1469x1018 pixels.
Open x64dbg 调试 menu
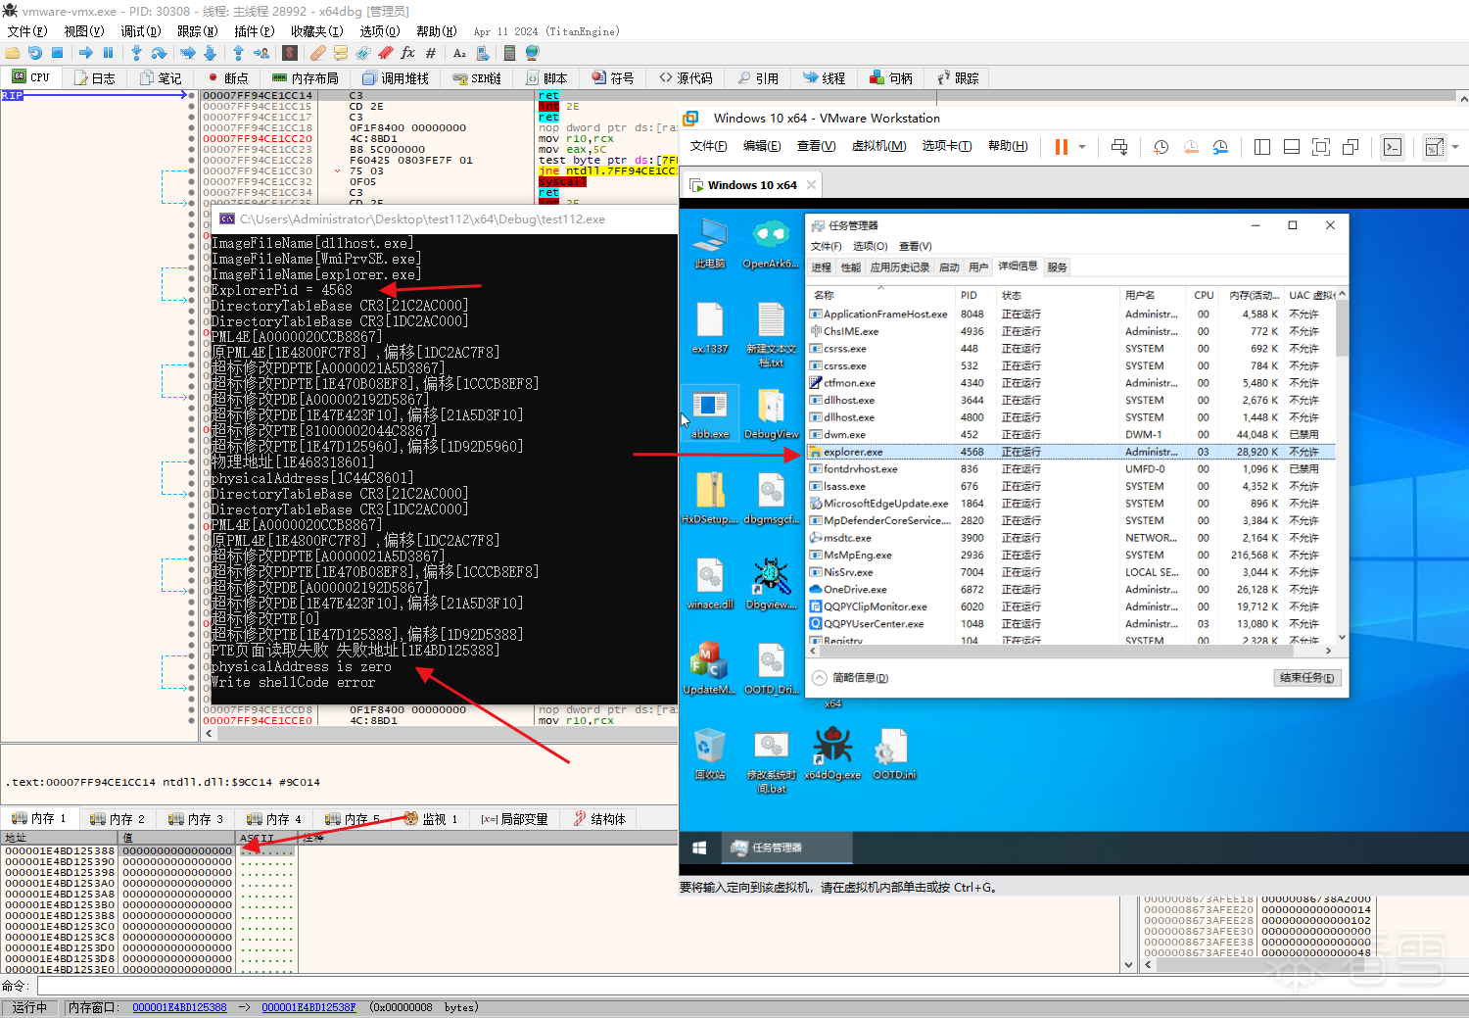point(141,31)
